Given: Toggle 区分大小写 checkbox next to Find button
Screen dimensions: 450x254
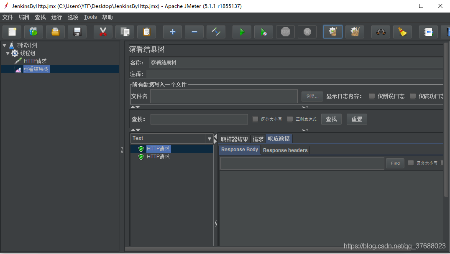Looking at the screenshot, I should coord(411,163).
